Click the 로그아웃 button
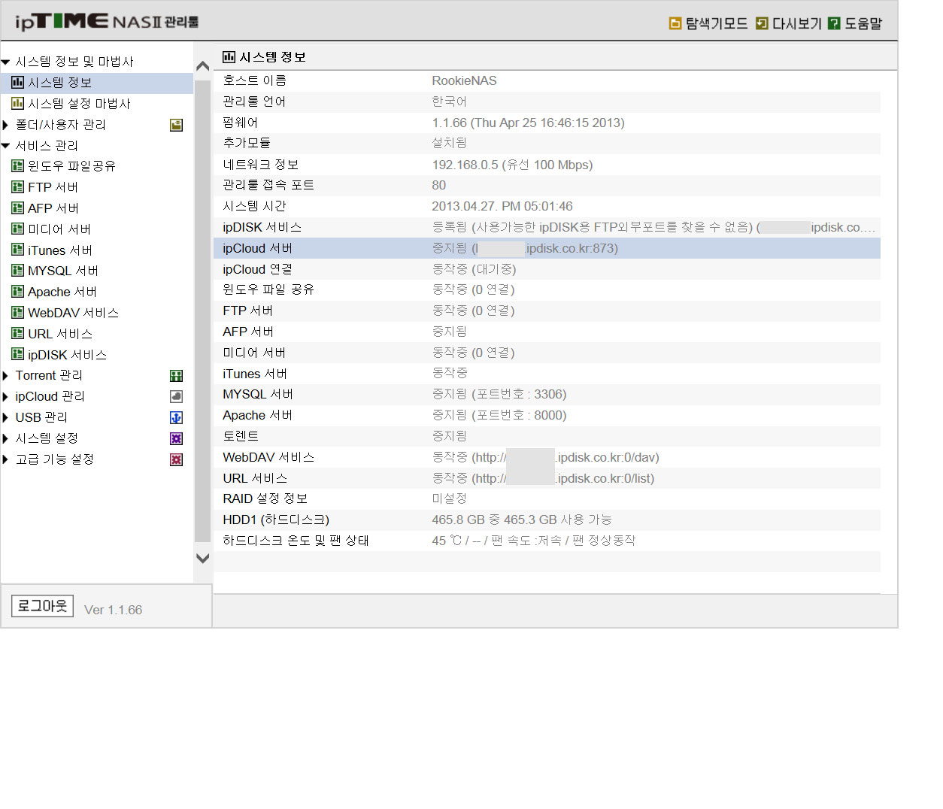The image size is (943, 809). point(43,605)
